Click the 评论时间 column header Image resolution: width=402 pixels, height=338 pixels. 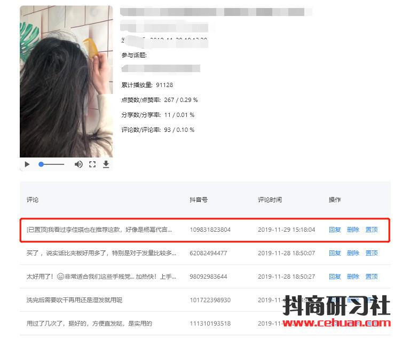click(x=270, y=200)
